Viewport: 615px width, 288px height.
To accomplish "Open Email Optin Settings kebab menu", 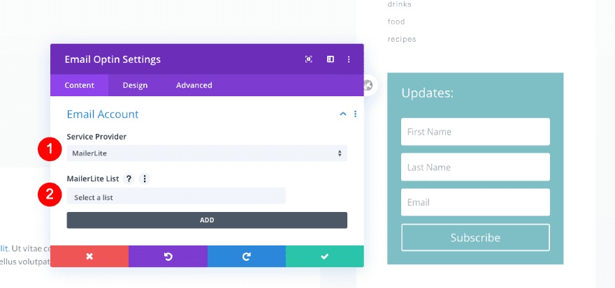I will click(x=349, y=59).
